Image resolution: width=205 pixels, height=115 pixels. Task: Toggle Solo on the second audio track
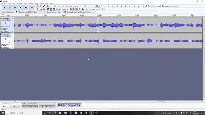[x=8, y=36]
